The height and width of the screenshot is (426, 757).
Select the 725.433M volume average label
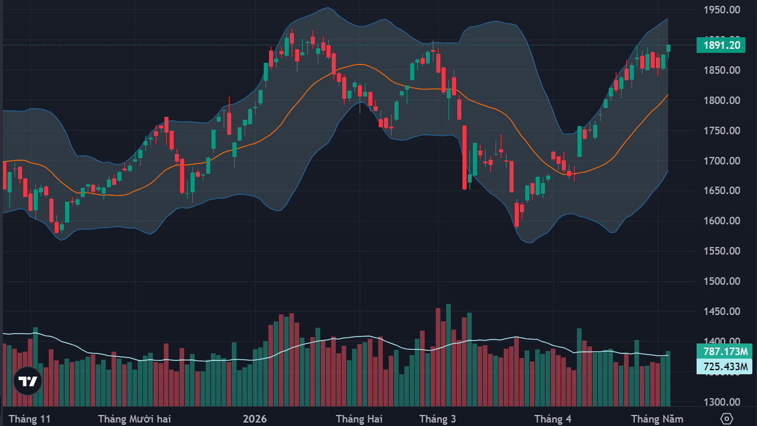pos(724,367)
